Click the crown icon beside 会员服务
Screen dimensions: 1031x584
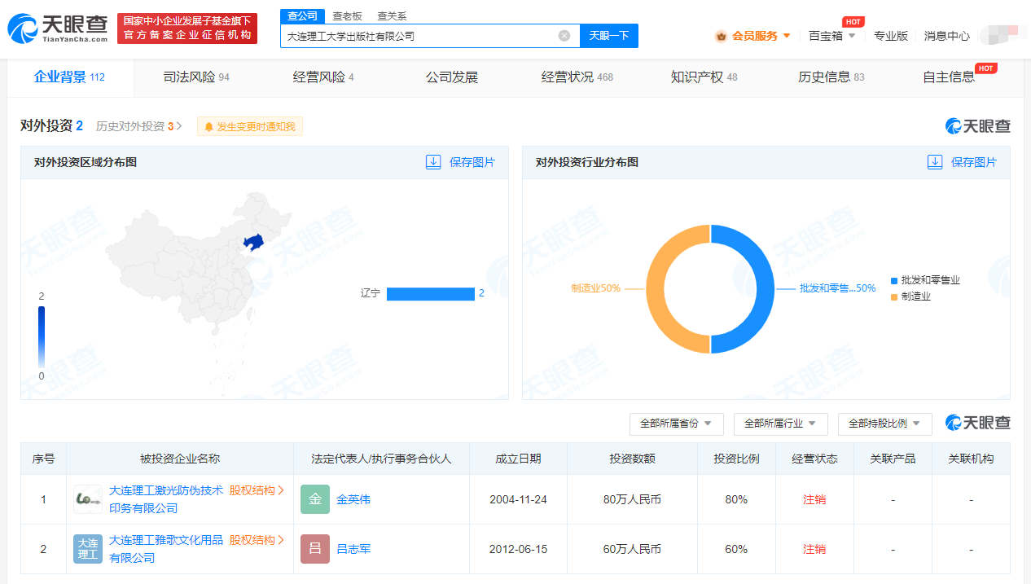(x=721, y=36)
